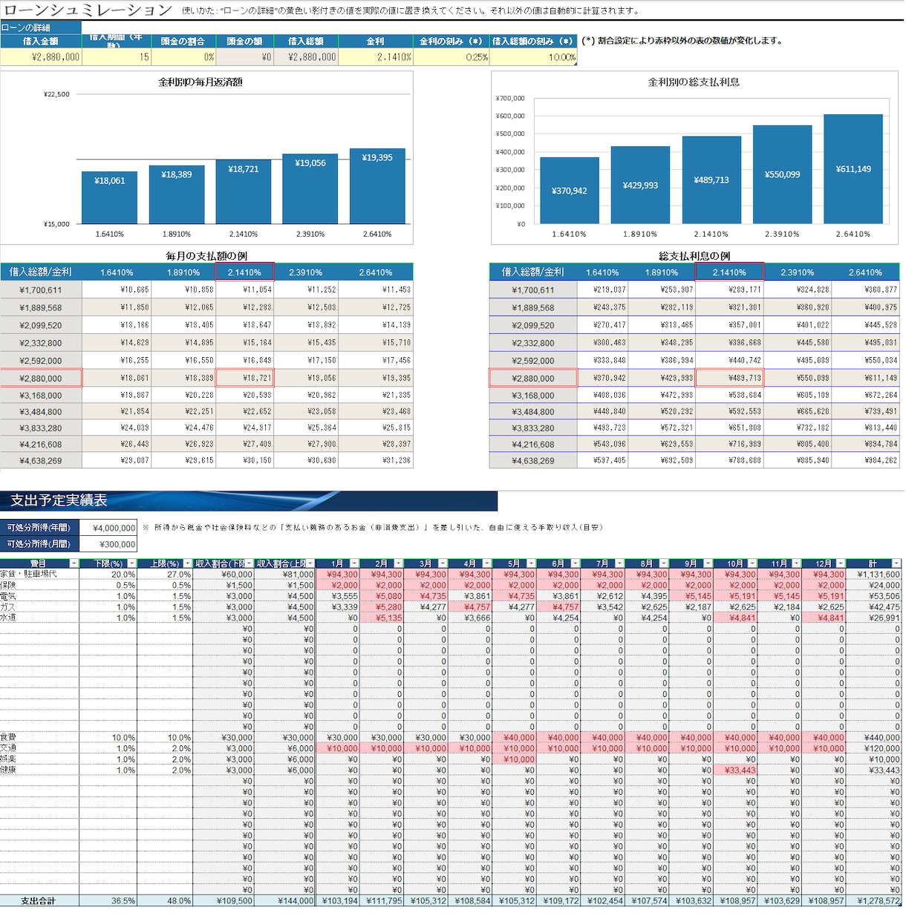The height and width of the screenshot is (916, 906).
Task: Open the 1月 column filter arrow
Action: point(354,563)
